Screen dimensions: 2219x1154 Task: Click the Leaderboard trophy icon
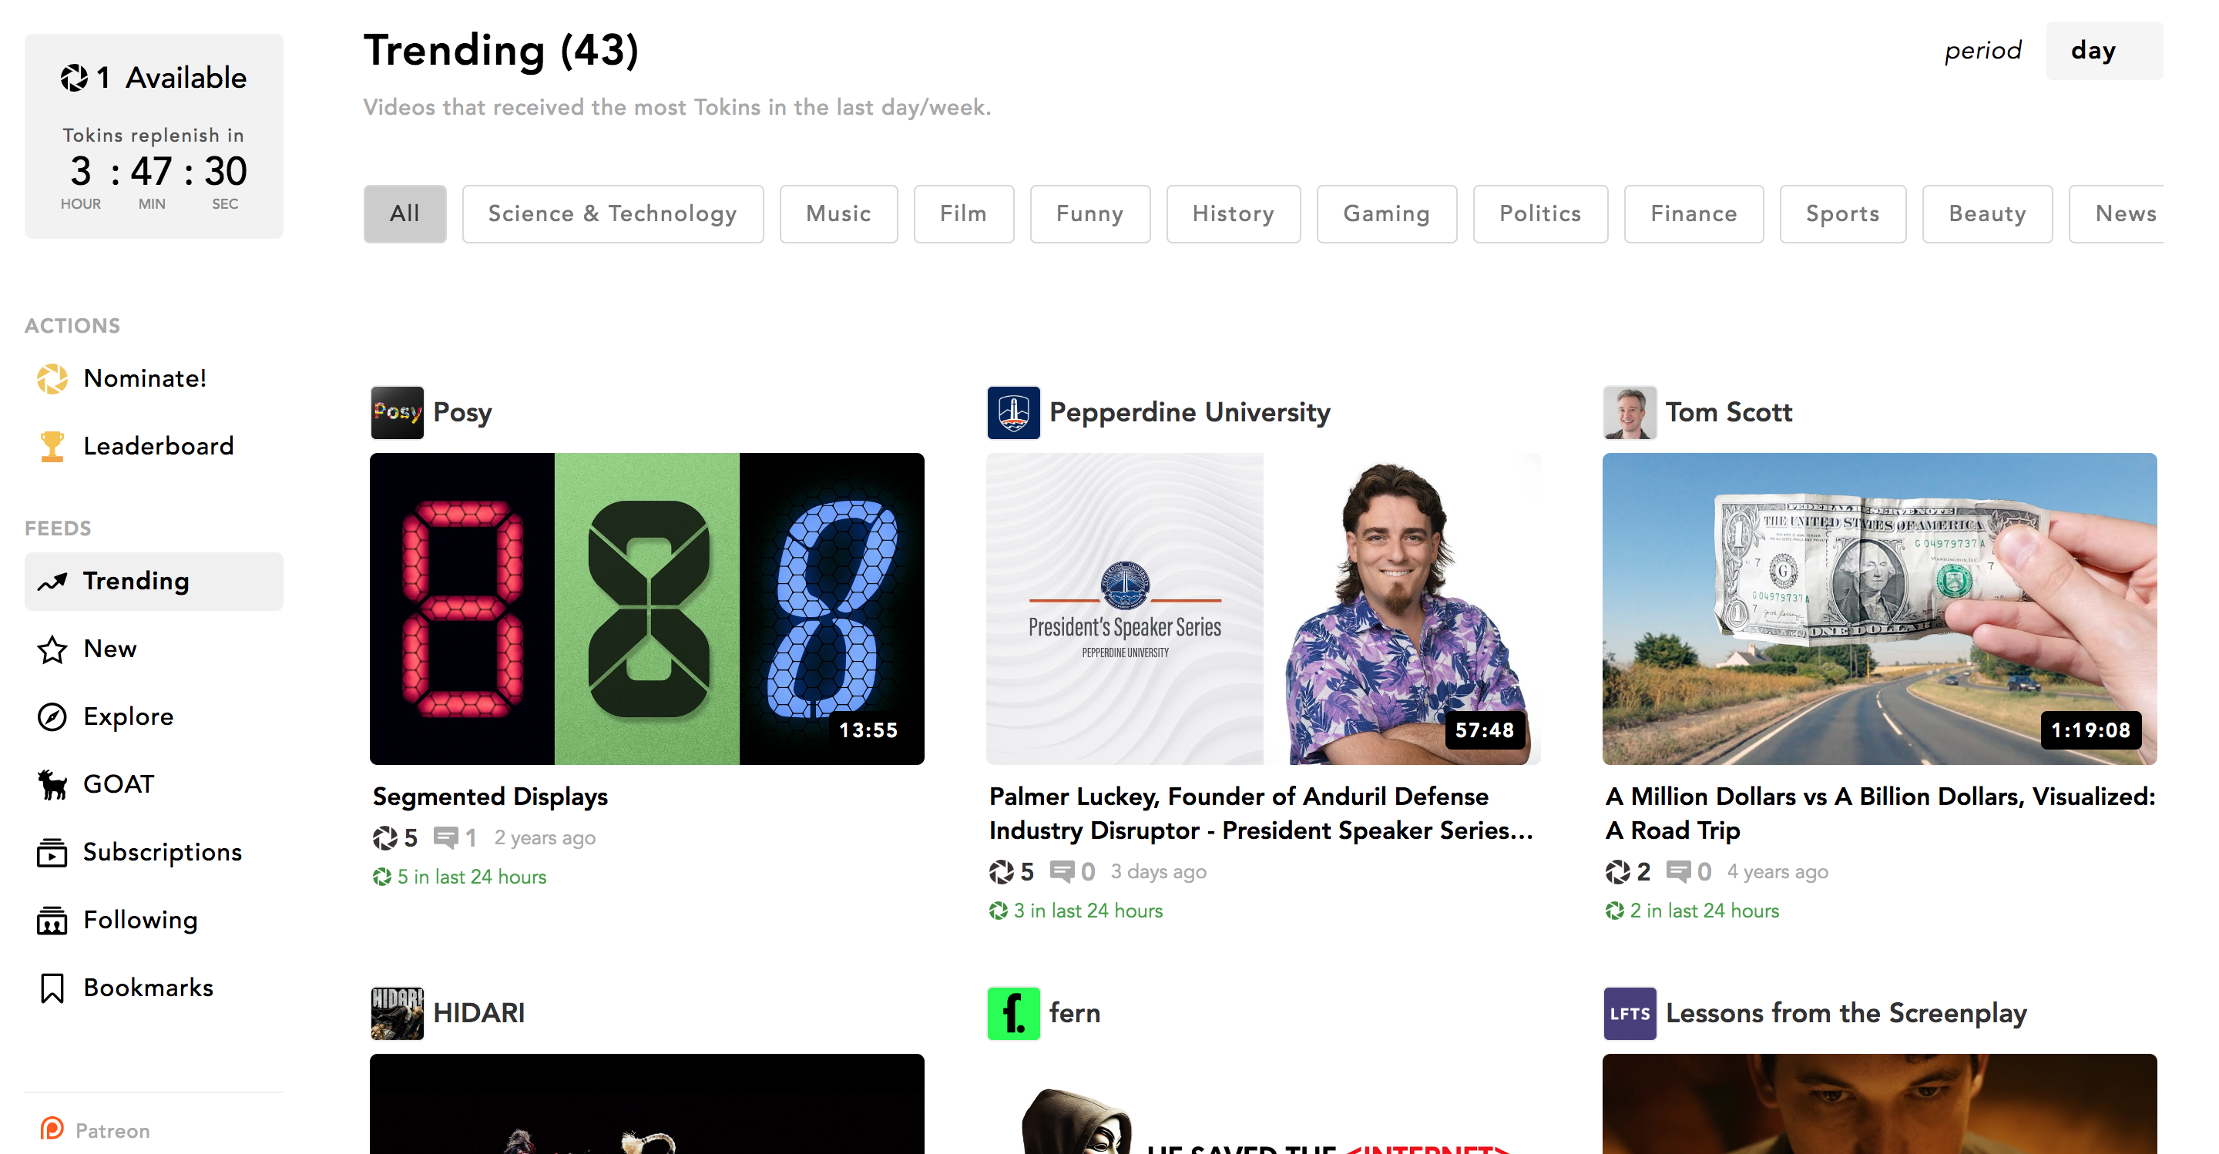click(x=52, y=446)
